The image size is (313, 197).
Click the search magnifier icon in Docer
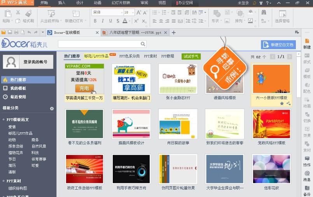143,44
